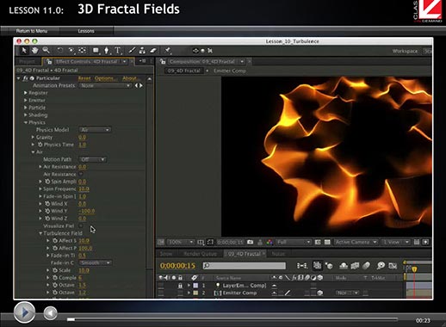Select the Eraser tool
Image resolution: width=446 pixels, height=327 pixels.
(x=153, y=51)
